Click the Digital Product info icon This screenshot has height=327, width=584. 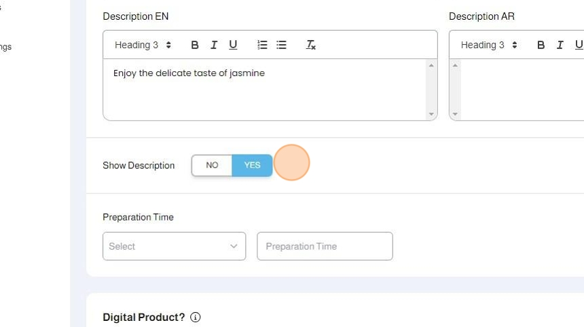tap(196, 318)
